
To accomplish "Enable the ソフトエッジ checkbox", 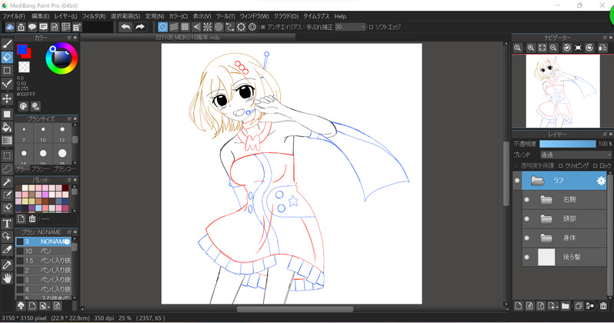I will 371,27.
